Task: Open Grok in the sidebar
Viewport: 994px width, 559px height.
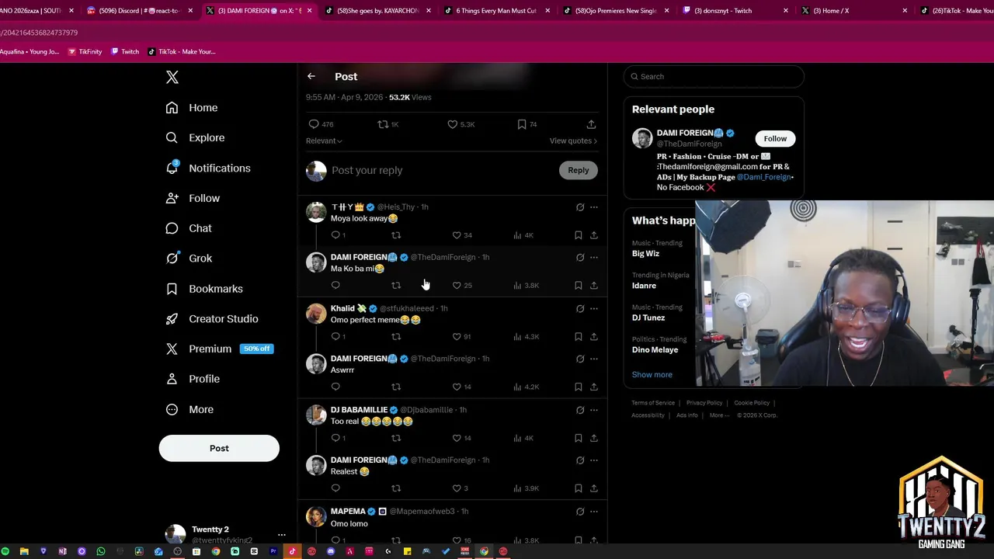Action: [189, 258]
